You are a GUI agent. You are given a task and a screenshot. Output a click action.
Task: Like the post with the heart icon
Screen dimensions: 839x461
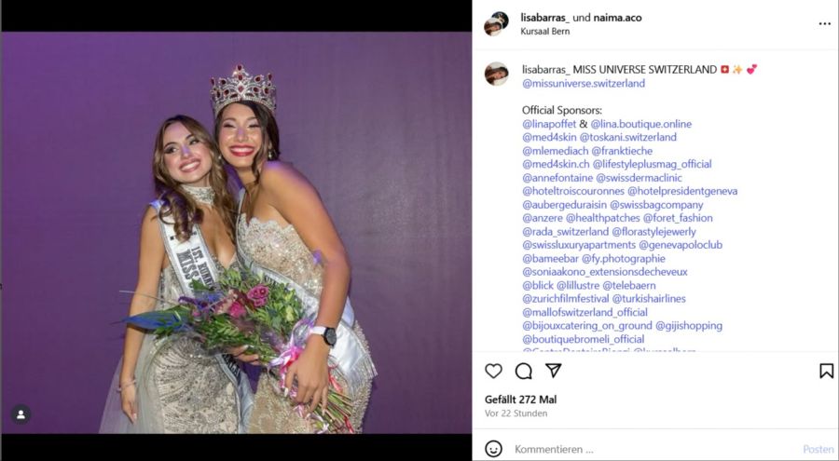494,371
